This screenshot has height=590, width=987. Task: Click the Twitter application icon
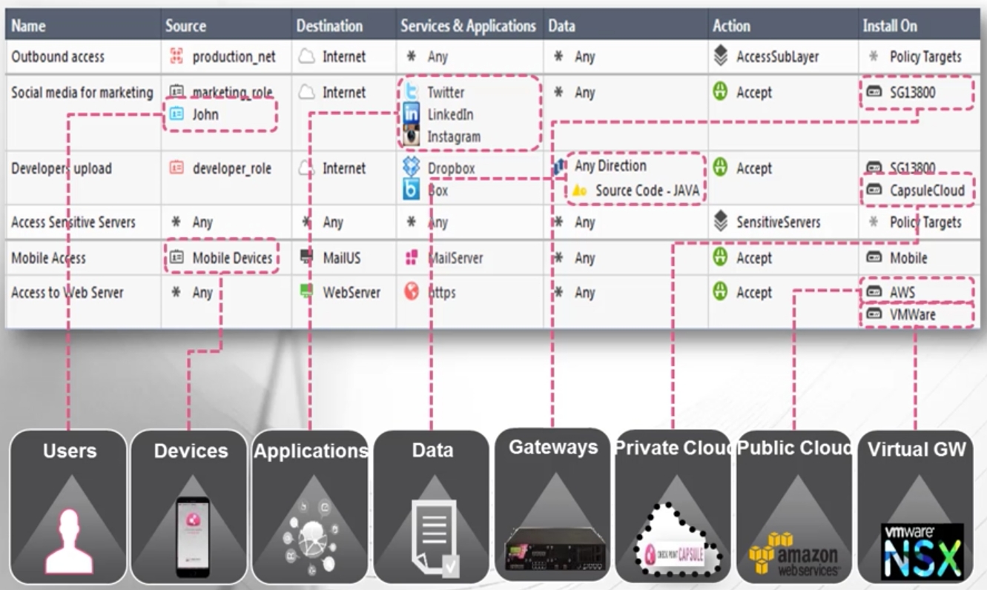tap(411, 93)
